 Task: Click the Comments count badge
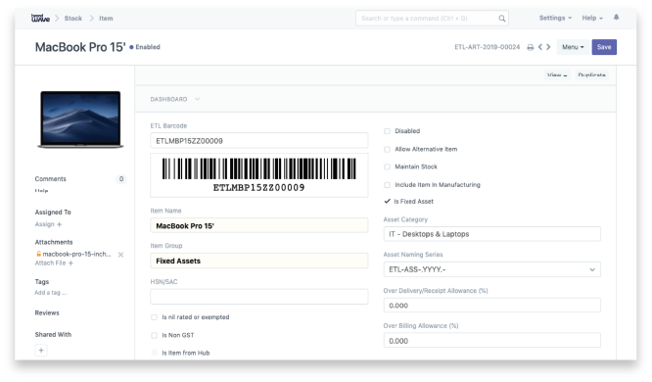point(121,179)
